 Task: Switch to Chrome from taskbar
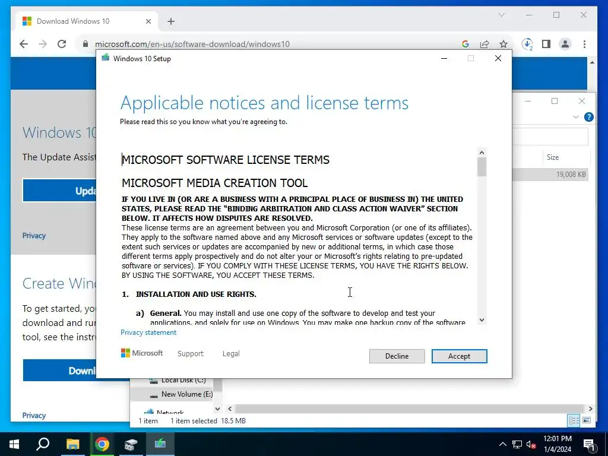[x=102, y=444]
